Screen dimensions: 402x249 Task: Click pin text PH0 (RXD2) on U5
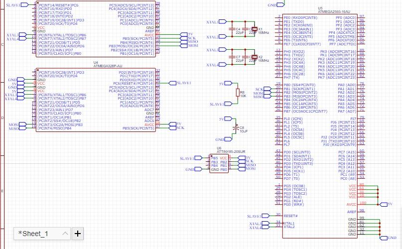[x=294, y=52]
